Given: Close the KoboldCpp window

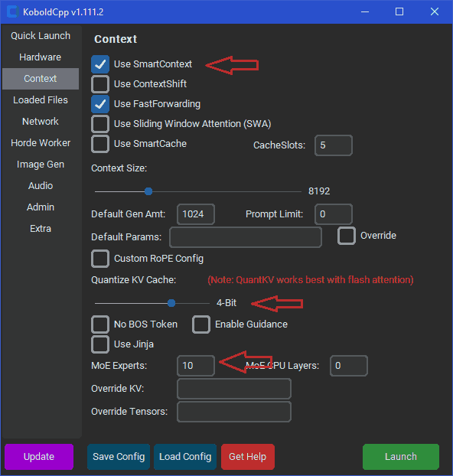Looking at the screenshot, I should (x=435, y=11).
